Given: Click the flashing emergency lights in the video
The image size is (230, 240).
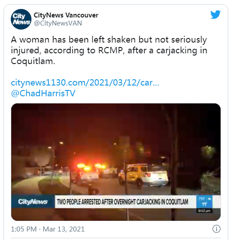Looking at the screenshot, I should tap(91, 167).
